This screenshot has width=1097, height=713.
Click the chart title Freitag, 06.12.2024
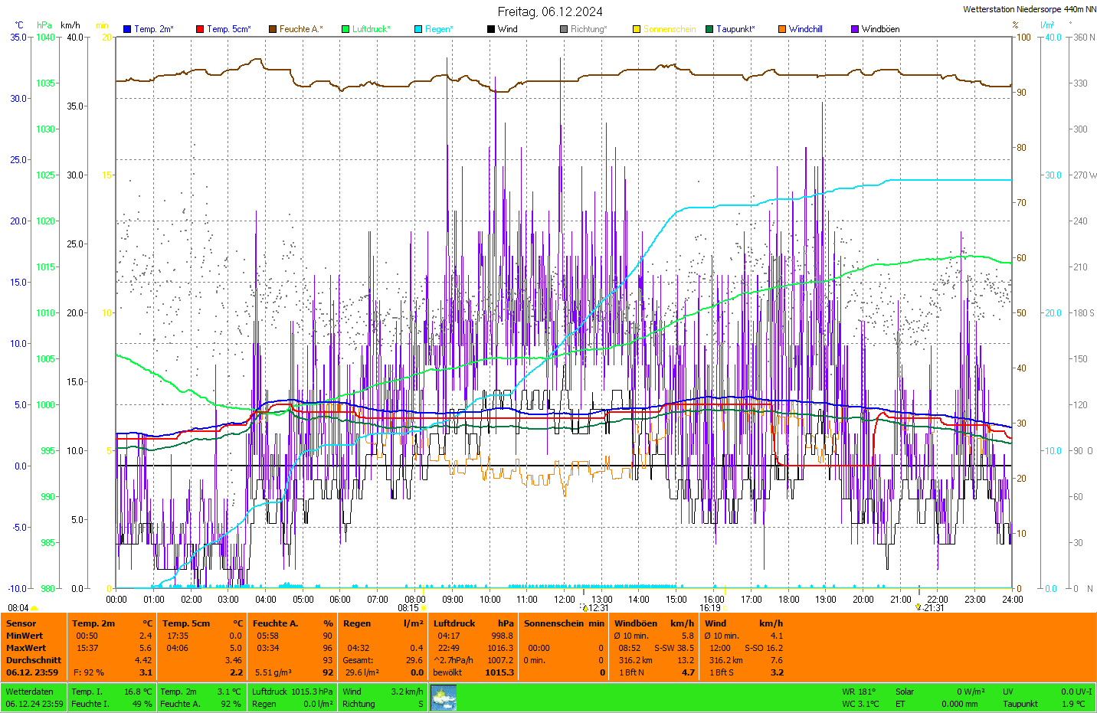549,11
